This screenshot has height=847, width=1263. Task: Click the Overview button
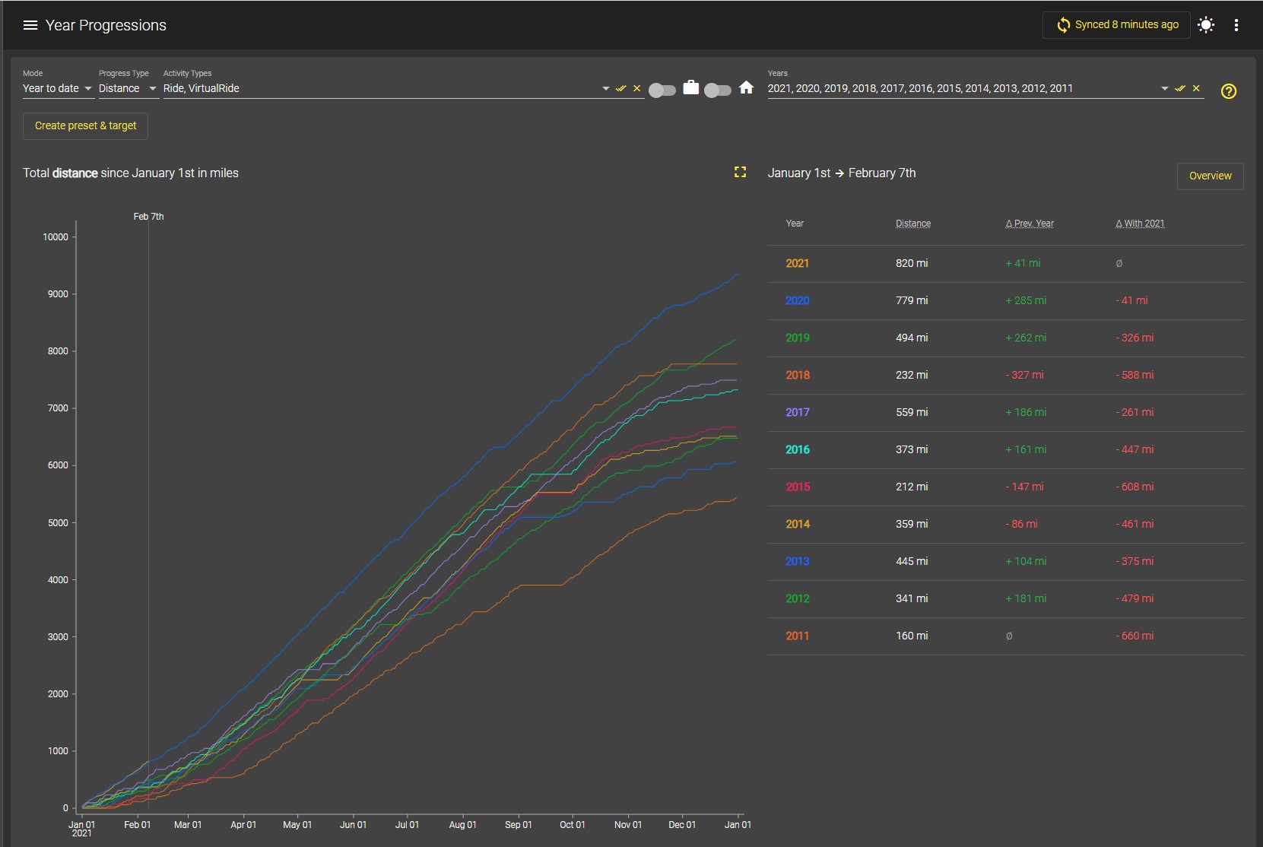pyautogui.click(x=1210, y=176)
